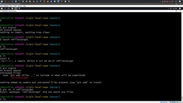Click the '$ git rm -f rmfilestarget' command
Image resolution: width=183 pixels, height=103 pixels.
(x=17, y=90)
